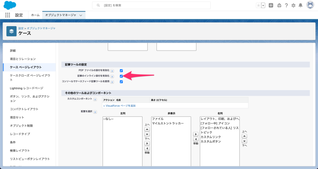Click the 設定 breadcrumb link

point(21,28)
